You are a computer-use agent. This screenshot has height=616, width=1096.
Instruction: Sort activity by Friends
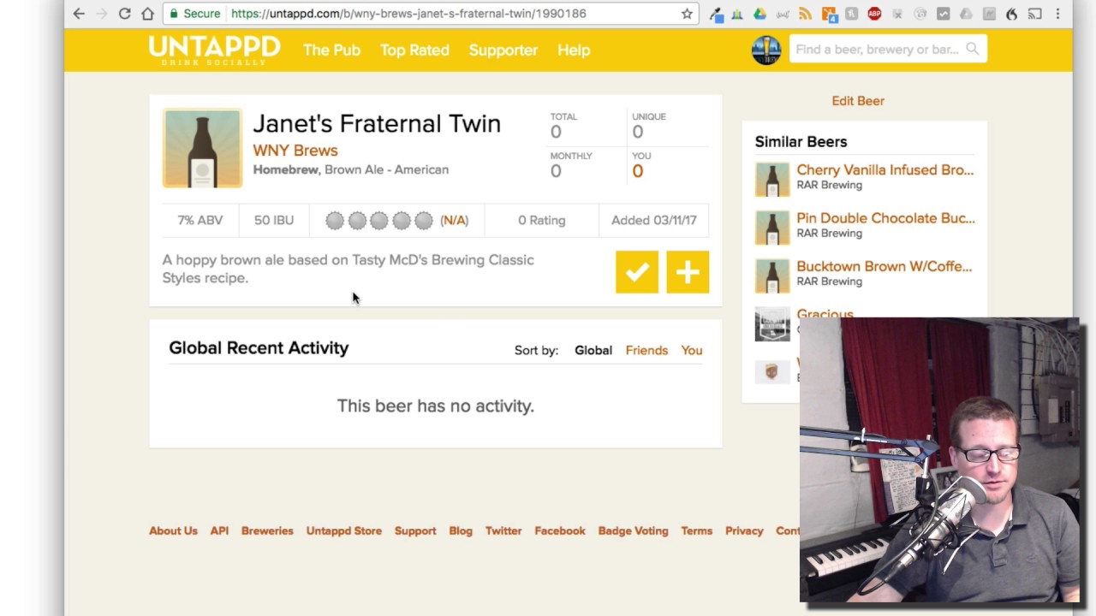[646, 350]
